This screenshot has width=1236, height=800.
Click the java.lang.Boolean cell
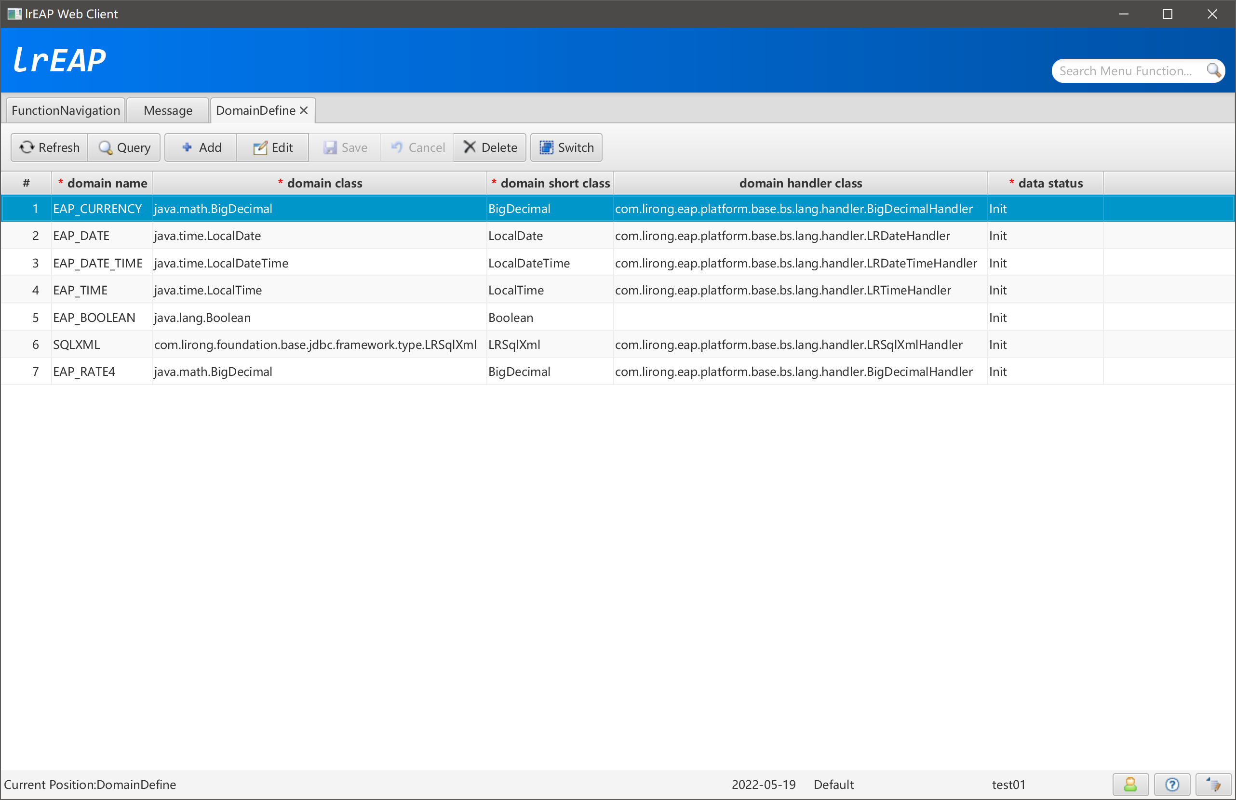point(320,318)
